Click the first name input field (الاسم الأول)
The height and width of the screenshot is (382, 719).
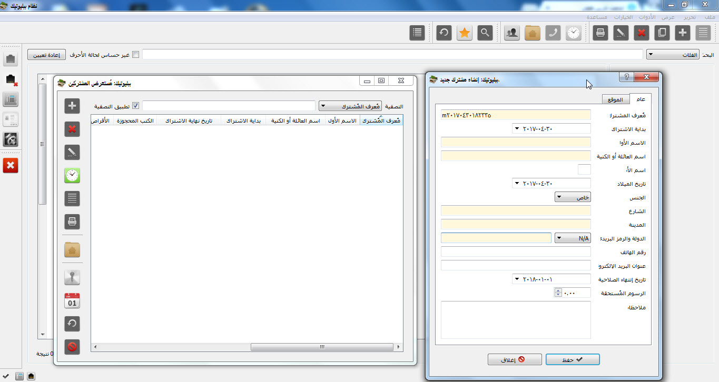(x=516, y=142)
